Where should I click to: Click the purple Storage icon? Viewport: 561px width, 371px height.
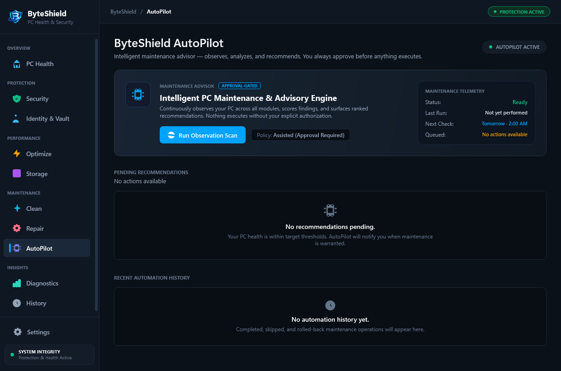(17, 174)
